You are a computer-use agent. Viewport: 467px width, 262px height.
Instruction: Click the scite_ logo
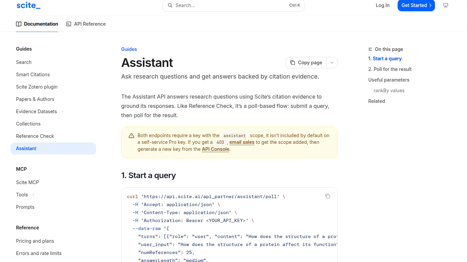[x=28, y=5]
